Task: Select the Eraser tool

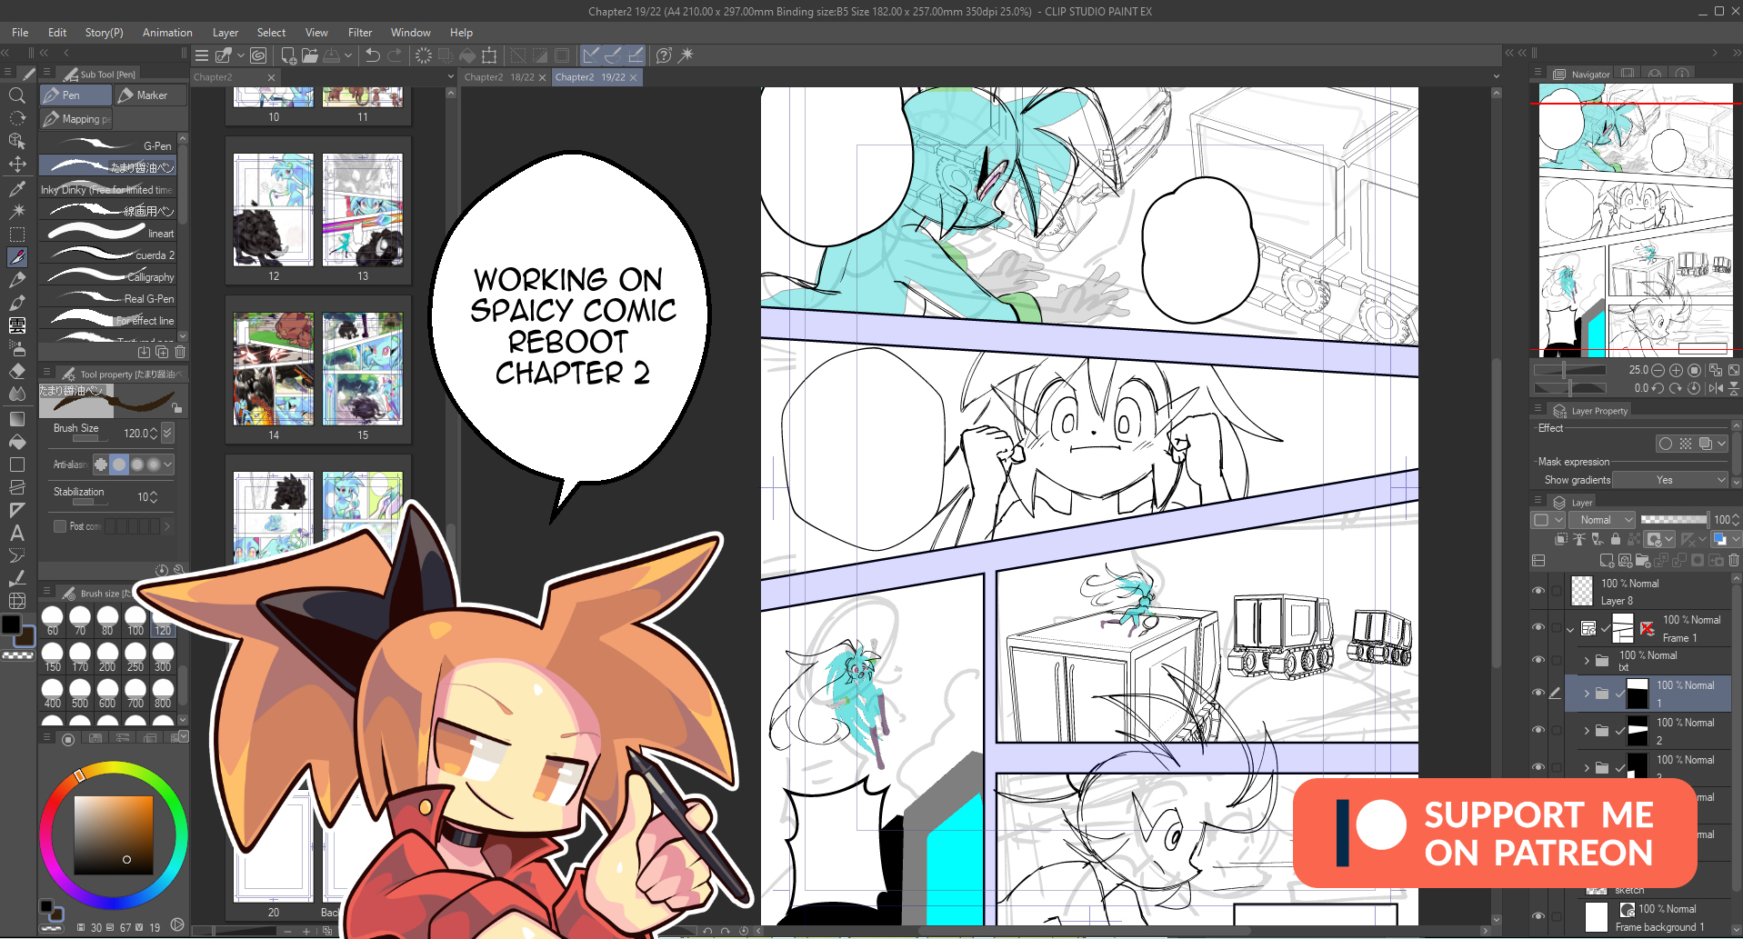Action: click(x=16, y=371)
